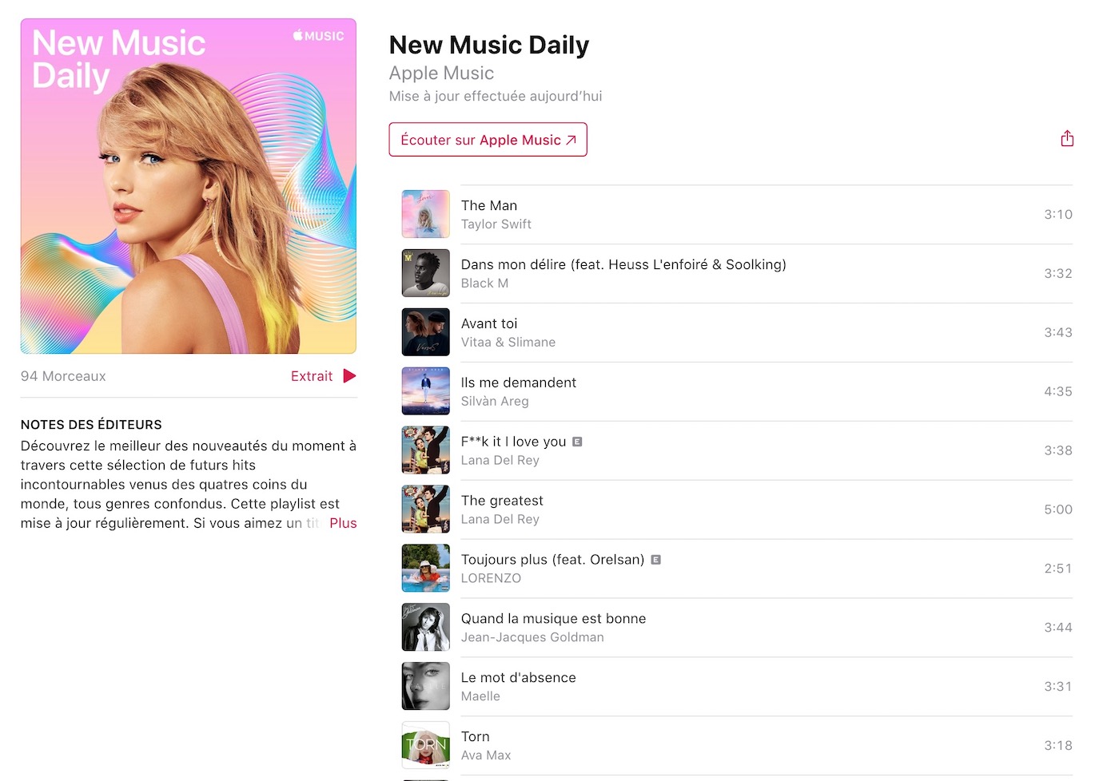Click Lana Del Rey under F**k it I love you
Viewport: 1119px width, 781px height.
[x=500, y=461]
